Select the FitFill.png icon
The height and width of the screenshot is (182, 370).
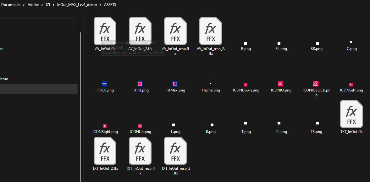coord(140,84)
